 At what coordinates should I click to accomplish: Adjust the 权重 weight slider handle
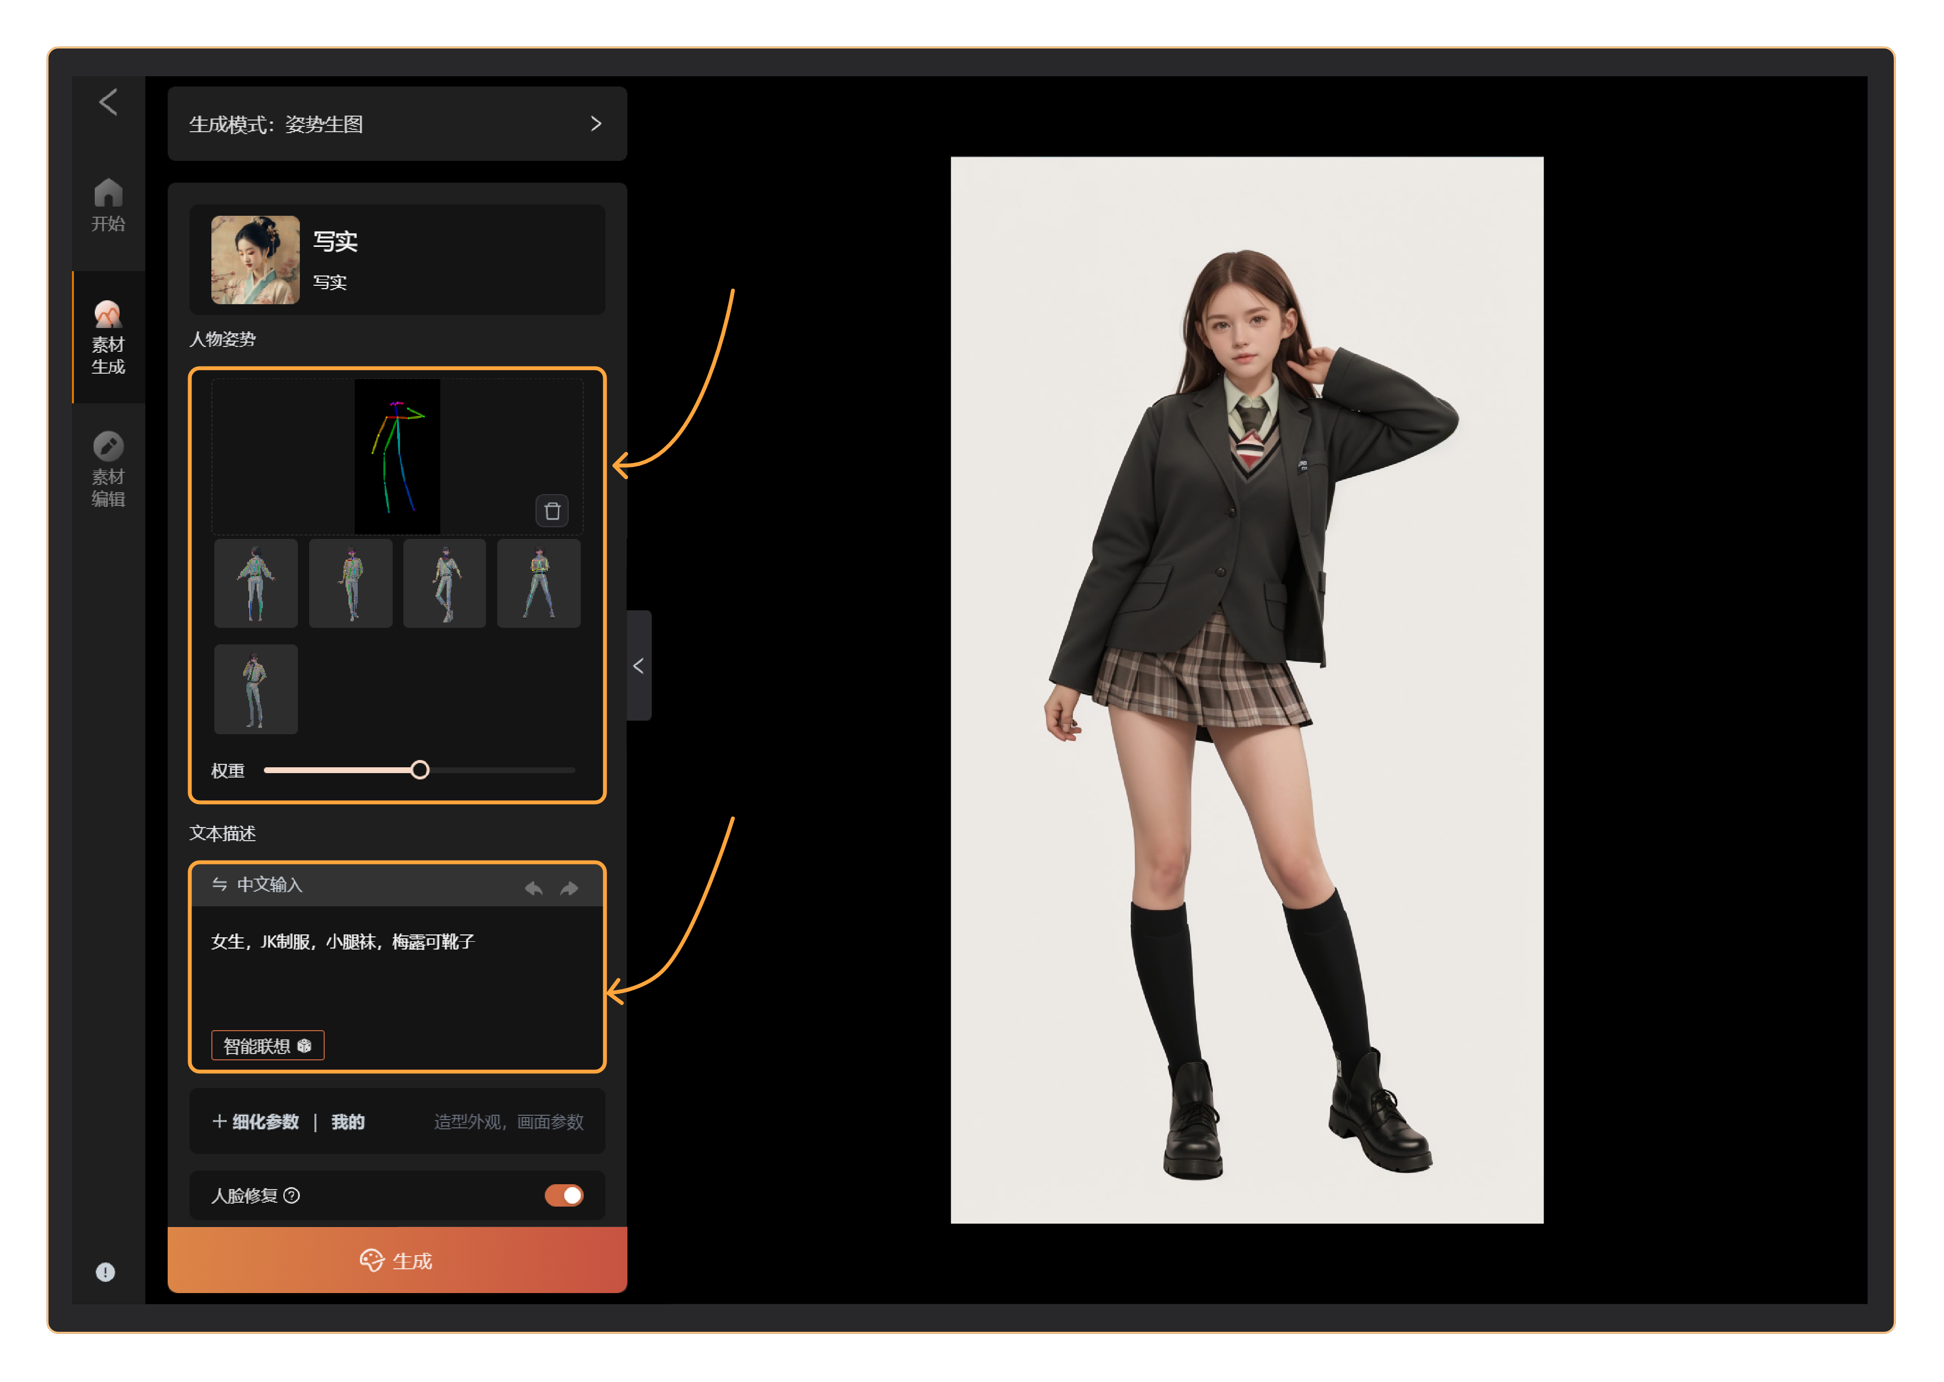click(x=419, y=770)
